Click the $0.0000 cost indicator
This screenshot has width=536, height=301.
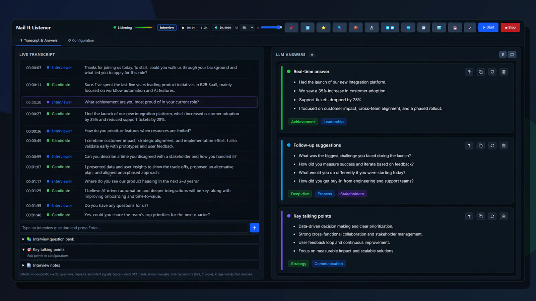[223, 27]
